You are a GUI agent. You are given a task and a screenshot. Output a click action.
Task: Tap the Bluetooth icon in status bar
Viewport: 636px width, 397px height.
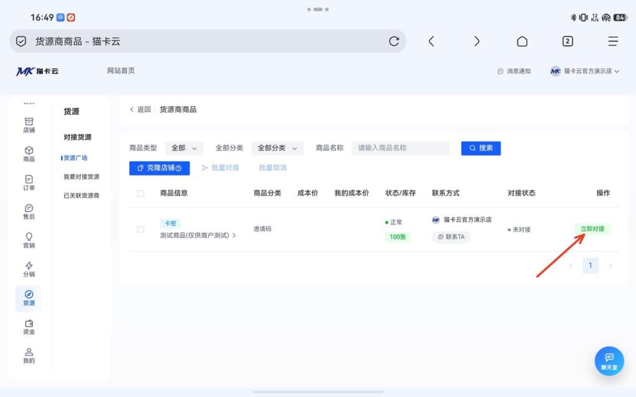(x=573, y=17)
